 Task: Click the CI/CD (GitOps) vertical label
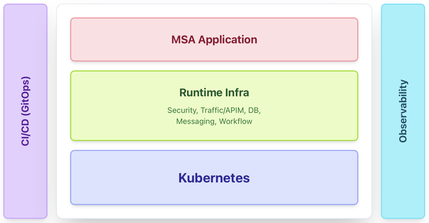coord(25,112)
